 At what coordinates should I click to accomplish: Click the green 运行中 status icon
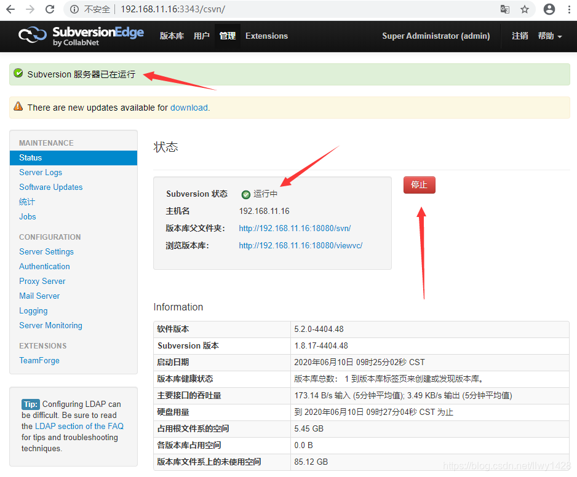click(x=245, y=194)
